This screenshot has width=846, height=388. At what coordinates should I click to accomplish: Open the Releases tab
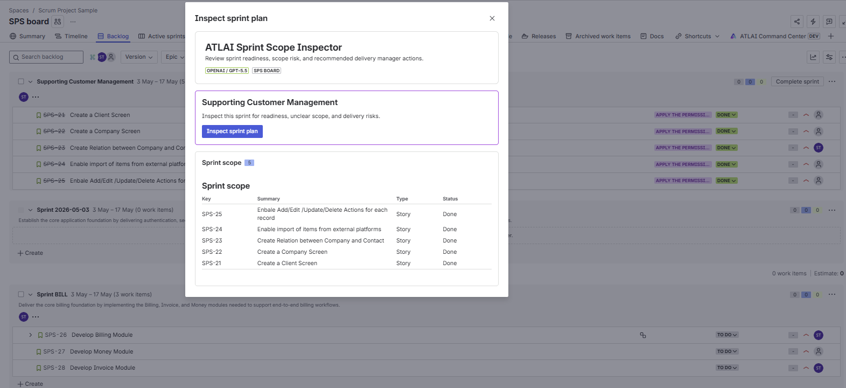coord(539,36)
